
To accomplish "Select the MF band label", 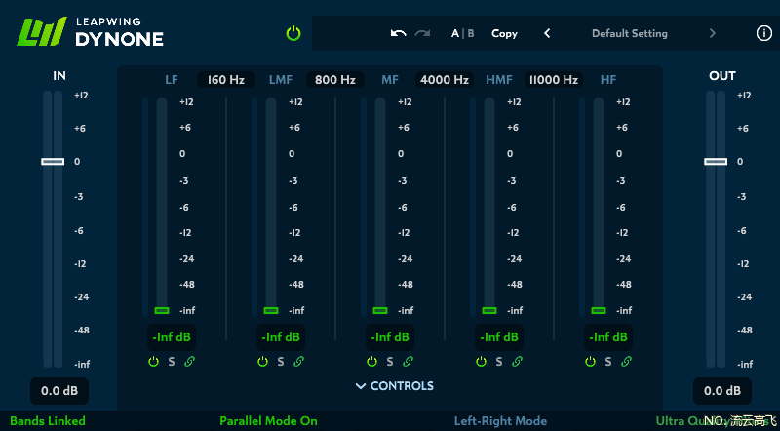I will pyautogui.click(x=390, y=80).
